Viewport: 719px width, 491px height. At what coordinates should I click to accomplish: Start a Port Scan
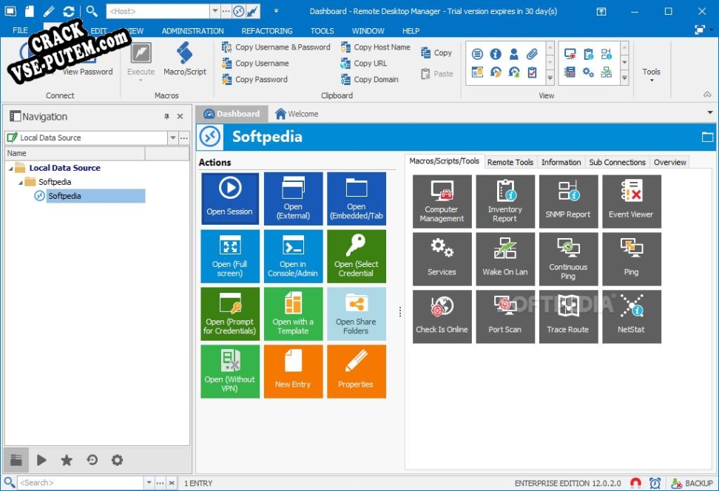point(504,316)
